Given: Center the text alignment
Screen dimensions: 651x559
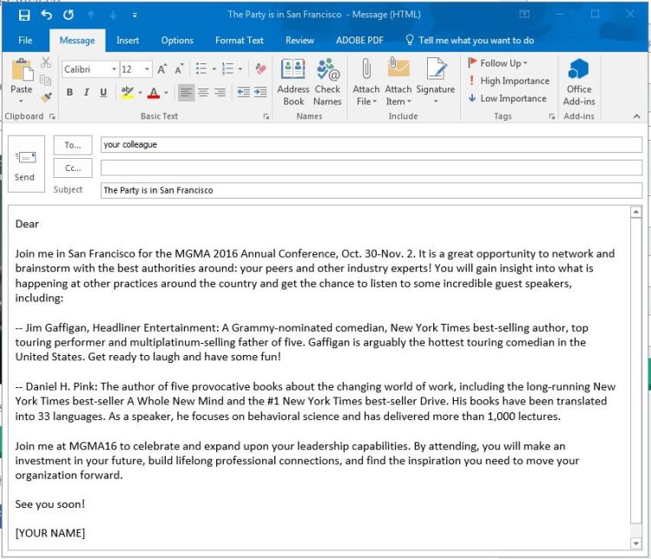Looking at the screenshot, I should coord(203,92).
